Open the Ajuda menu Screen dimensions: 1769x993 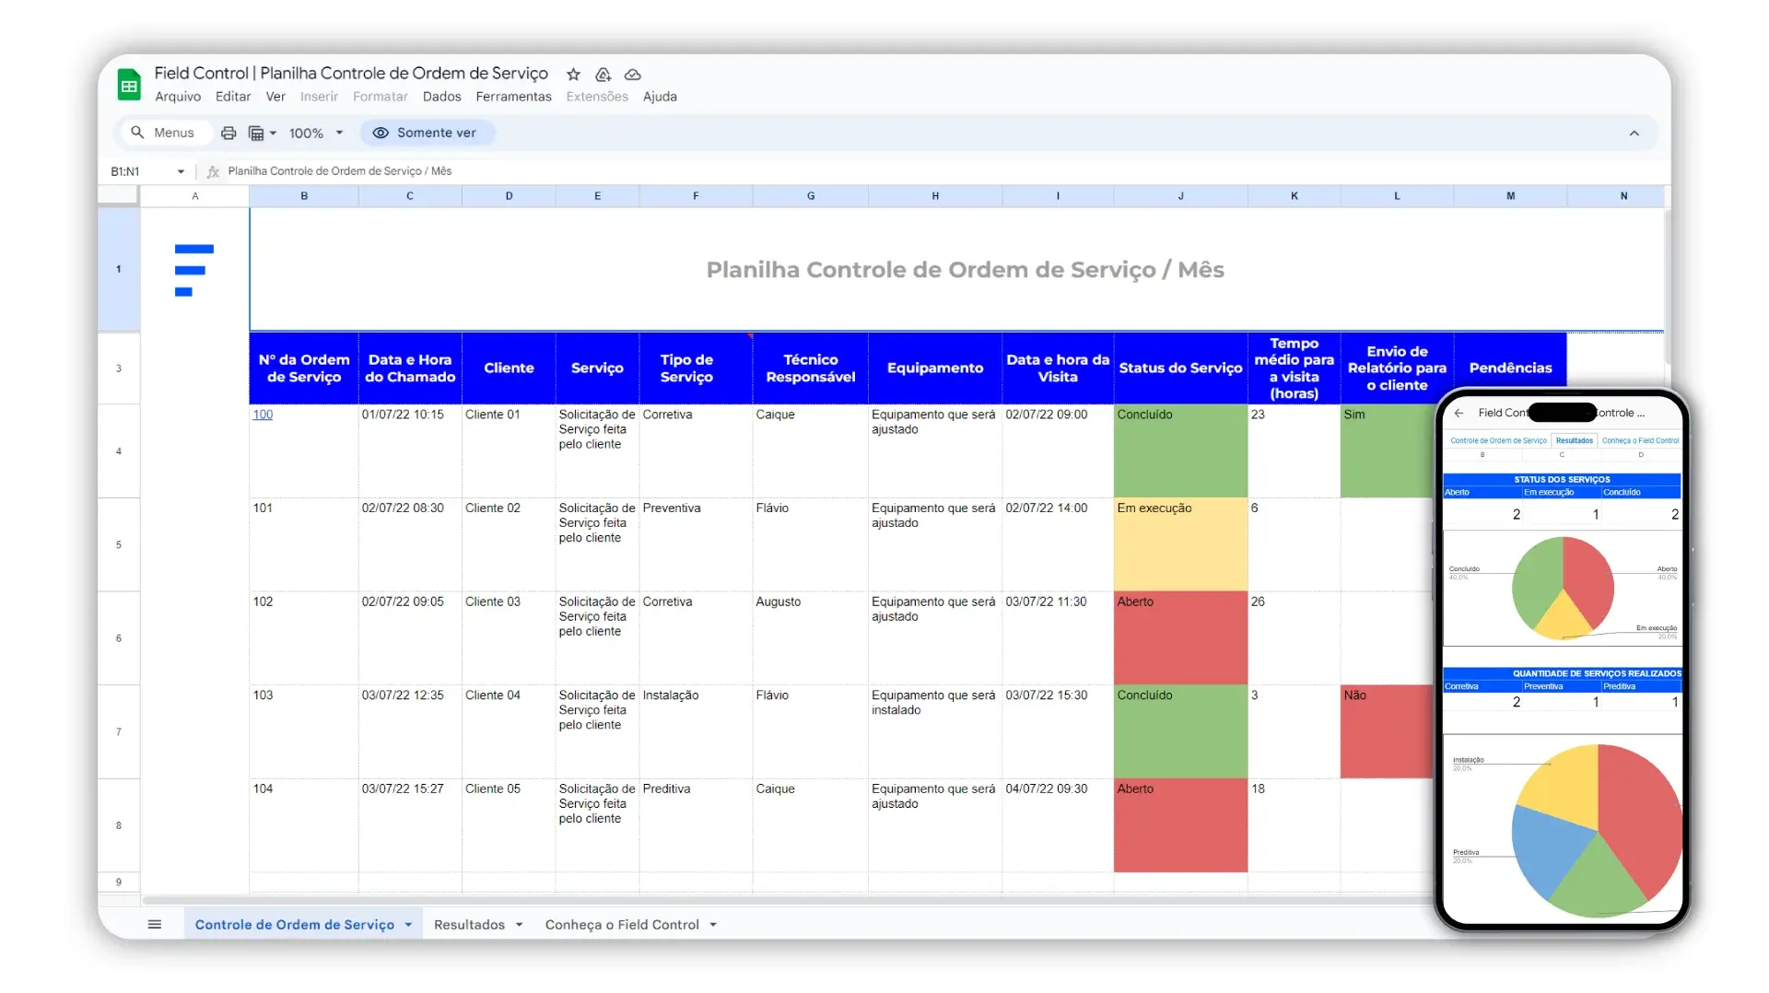[x=660, y=97]
